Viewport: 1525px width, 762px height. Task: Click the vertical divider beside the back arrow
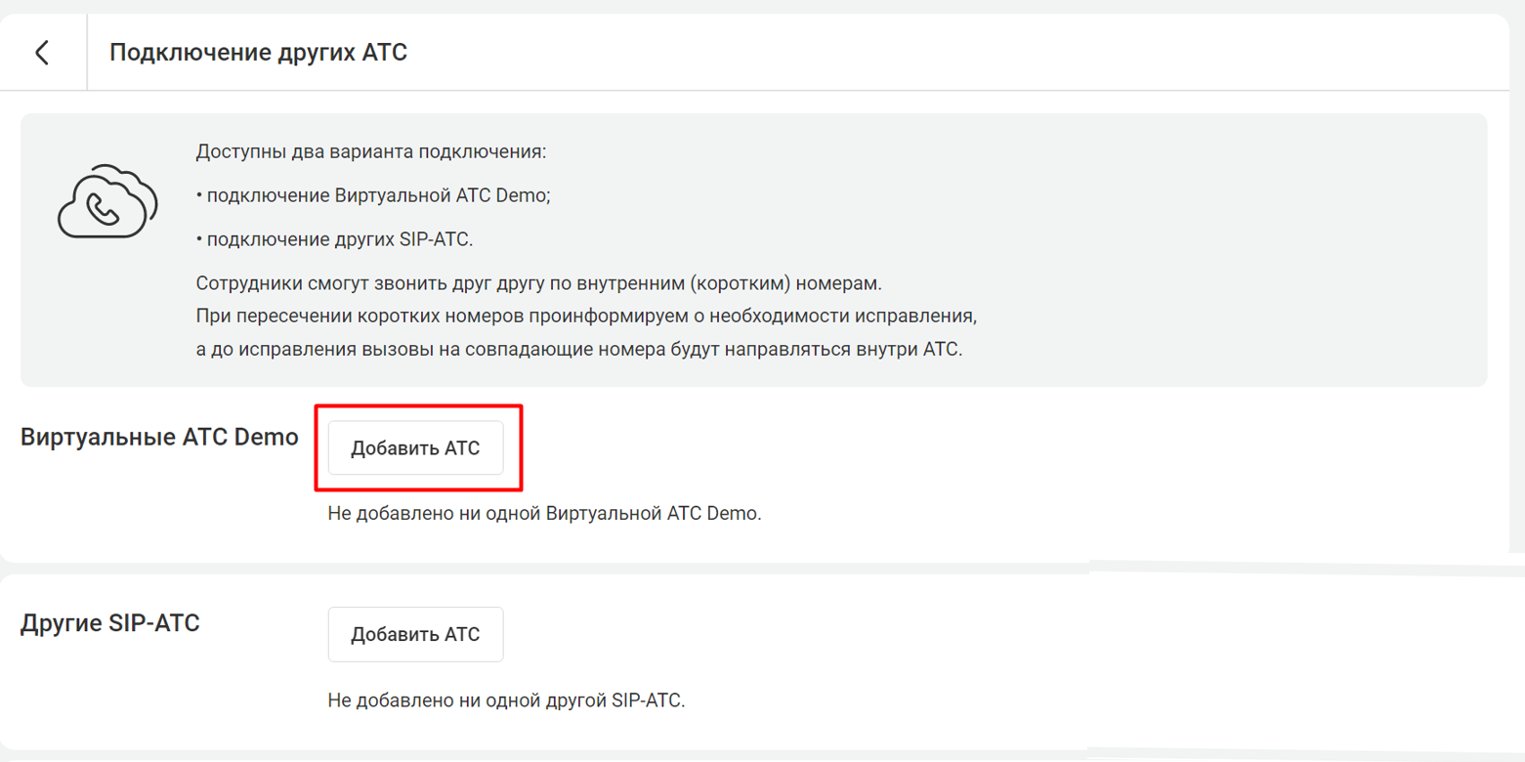(87, 53)
